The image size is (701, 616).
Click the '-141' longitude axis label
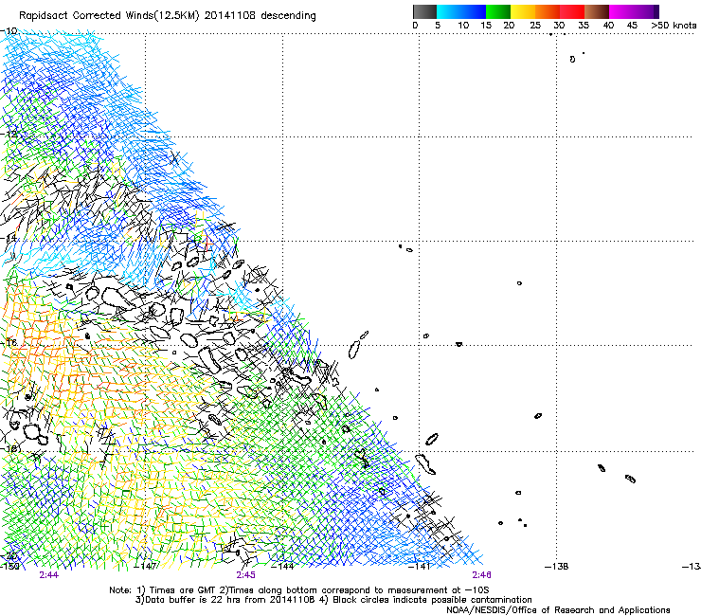[419, 567]
